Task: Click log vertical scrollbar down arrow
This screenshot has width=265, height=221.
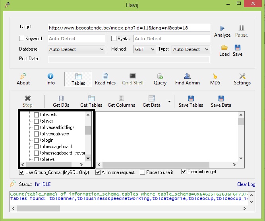Action: point(251,202)
